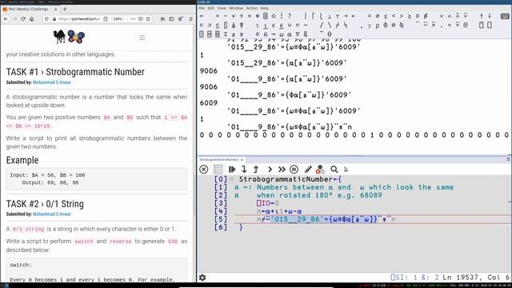Close the StrobogrammaticNumber editor tab

coord(242,160)
